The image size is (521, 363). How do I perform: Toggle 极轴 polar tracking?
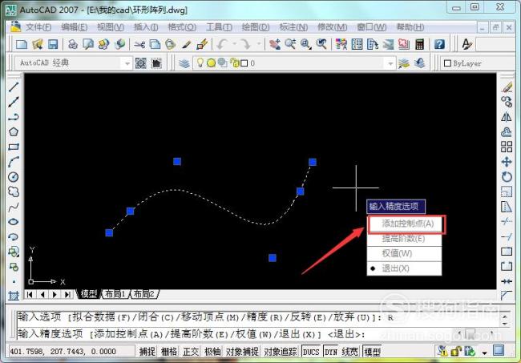(213, 351)
